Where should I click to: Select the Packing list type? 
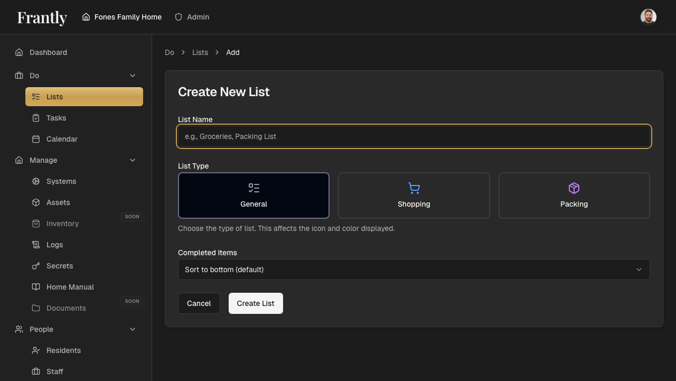(x=574, y=195)
